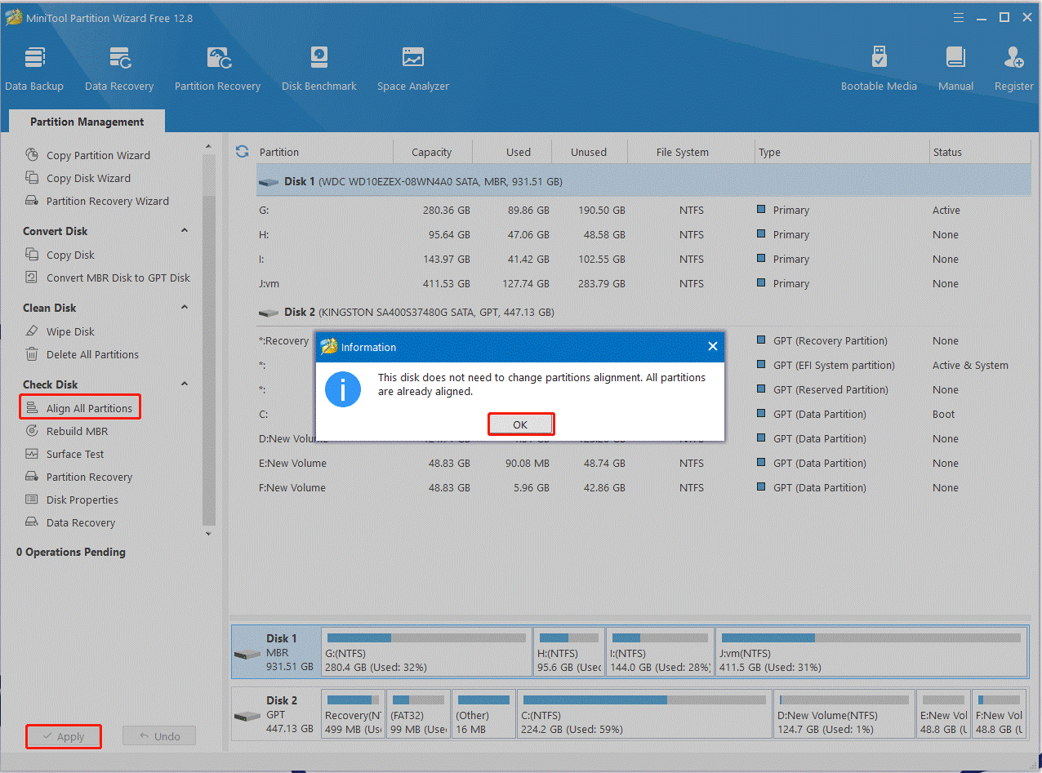Click H:(NTFS) block in disk map
The height and width of the screenshot is (773, 1042).
(569, 651)
